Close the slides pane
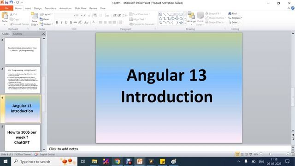The height and width of the screenshot is (166, 295). (43, 34)
